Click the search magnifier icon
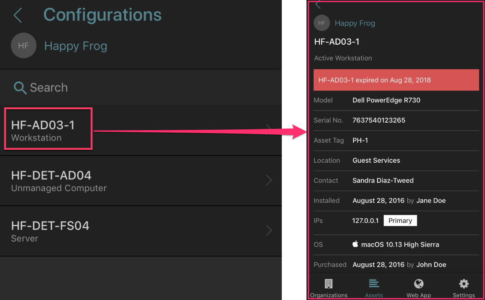 point(20,88)
